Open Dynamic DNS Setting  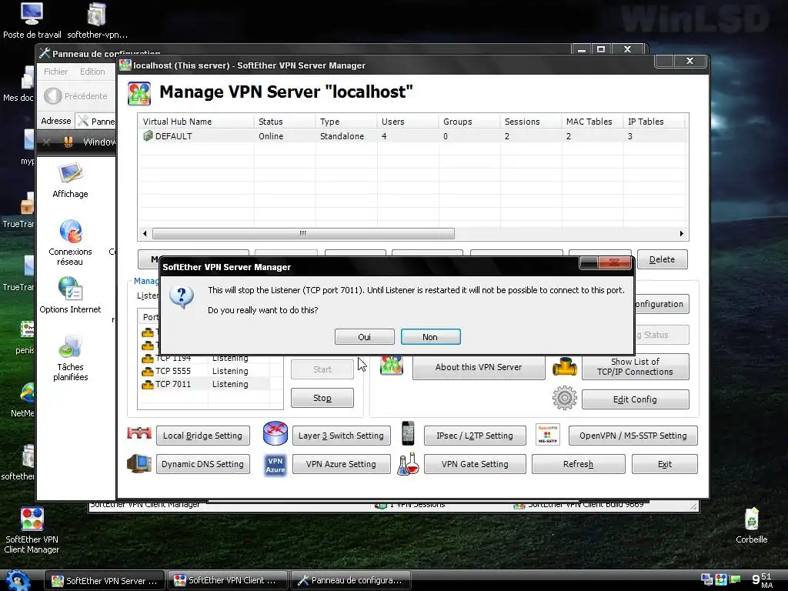[x=202, y=464]
